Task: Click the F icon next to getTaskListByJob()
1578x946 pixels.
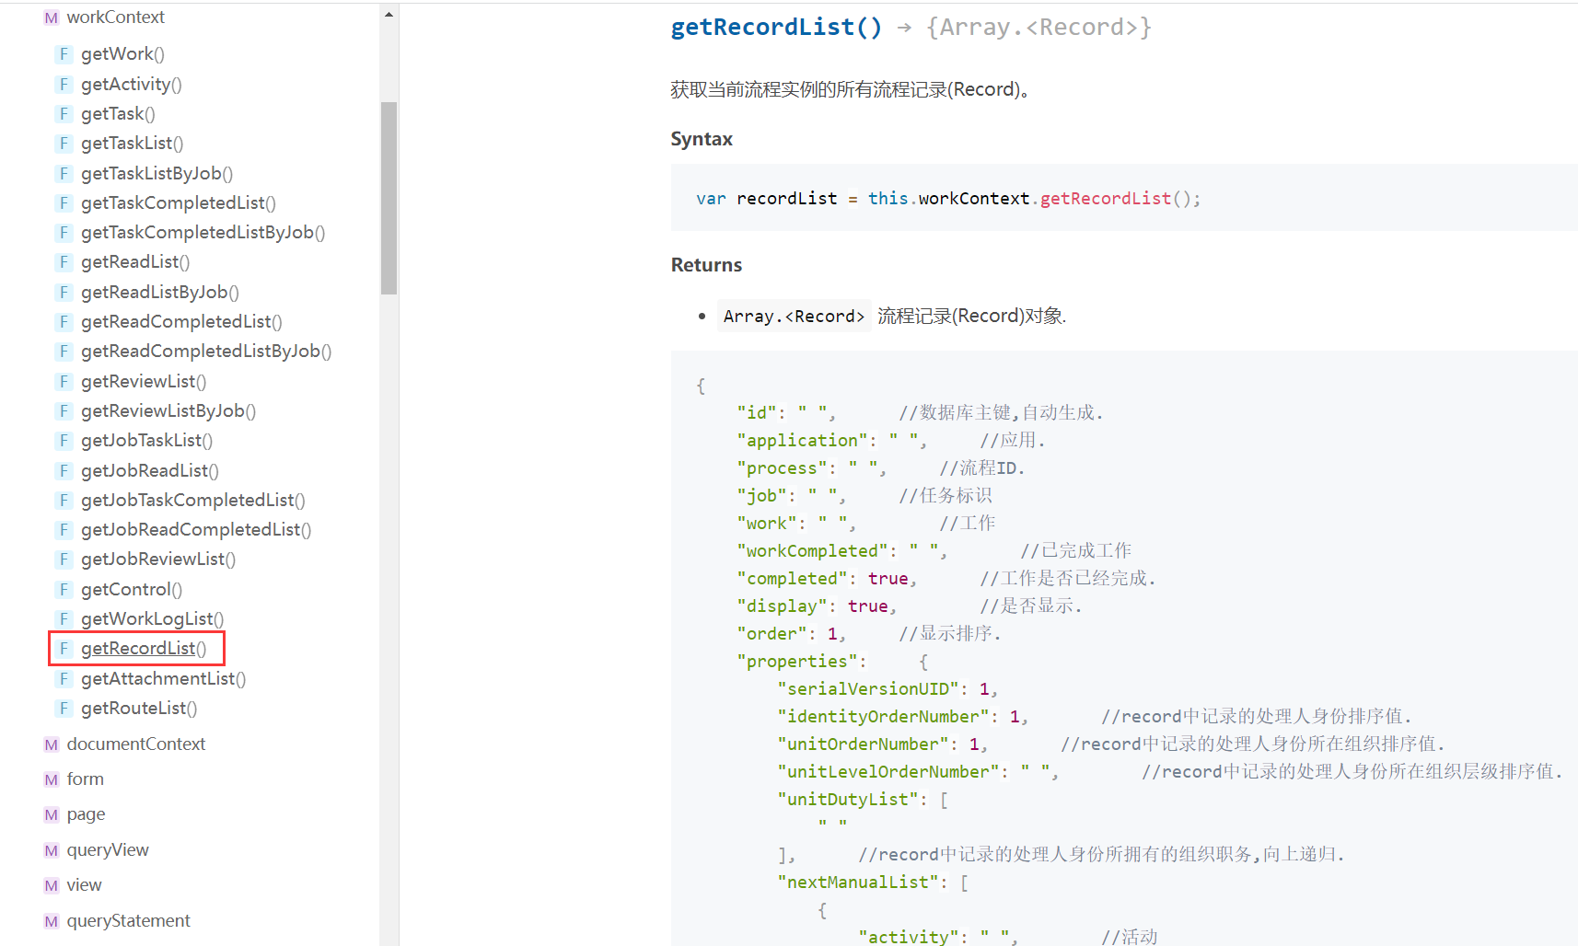Action: [x=64, y=174]
